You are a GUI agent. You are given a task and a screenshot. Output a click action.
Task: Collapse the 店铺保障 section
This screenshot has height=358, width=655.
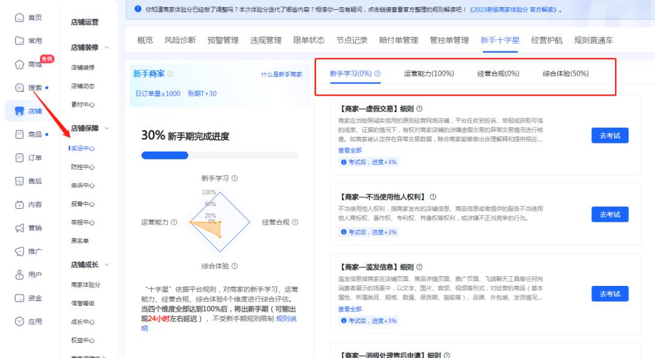click(x=107, y=128)
